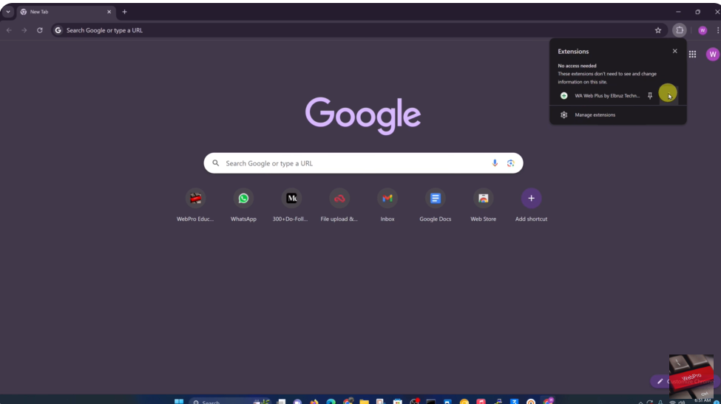This screenshot has height=404, width=721.
Task: Click the Google icon in address bar
Action: coord(58,30)
